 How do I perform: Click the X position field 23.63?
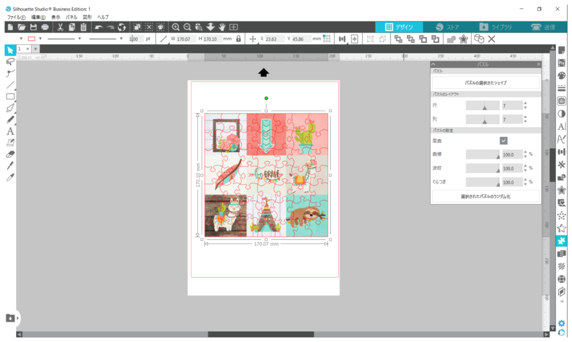coord(274,39)
